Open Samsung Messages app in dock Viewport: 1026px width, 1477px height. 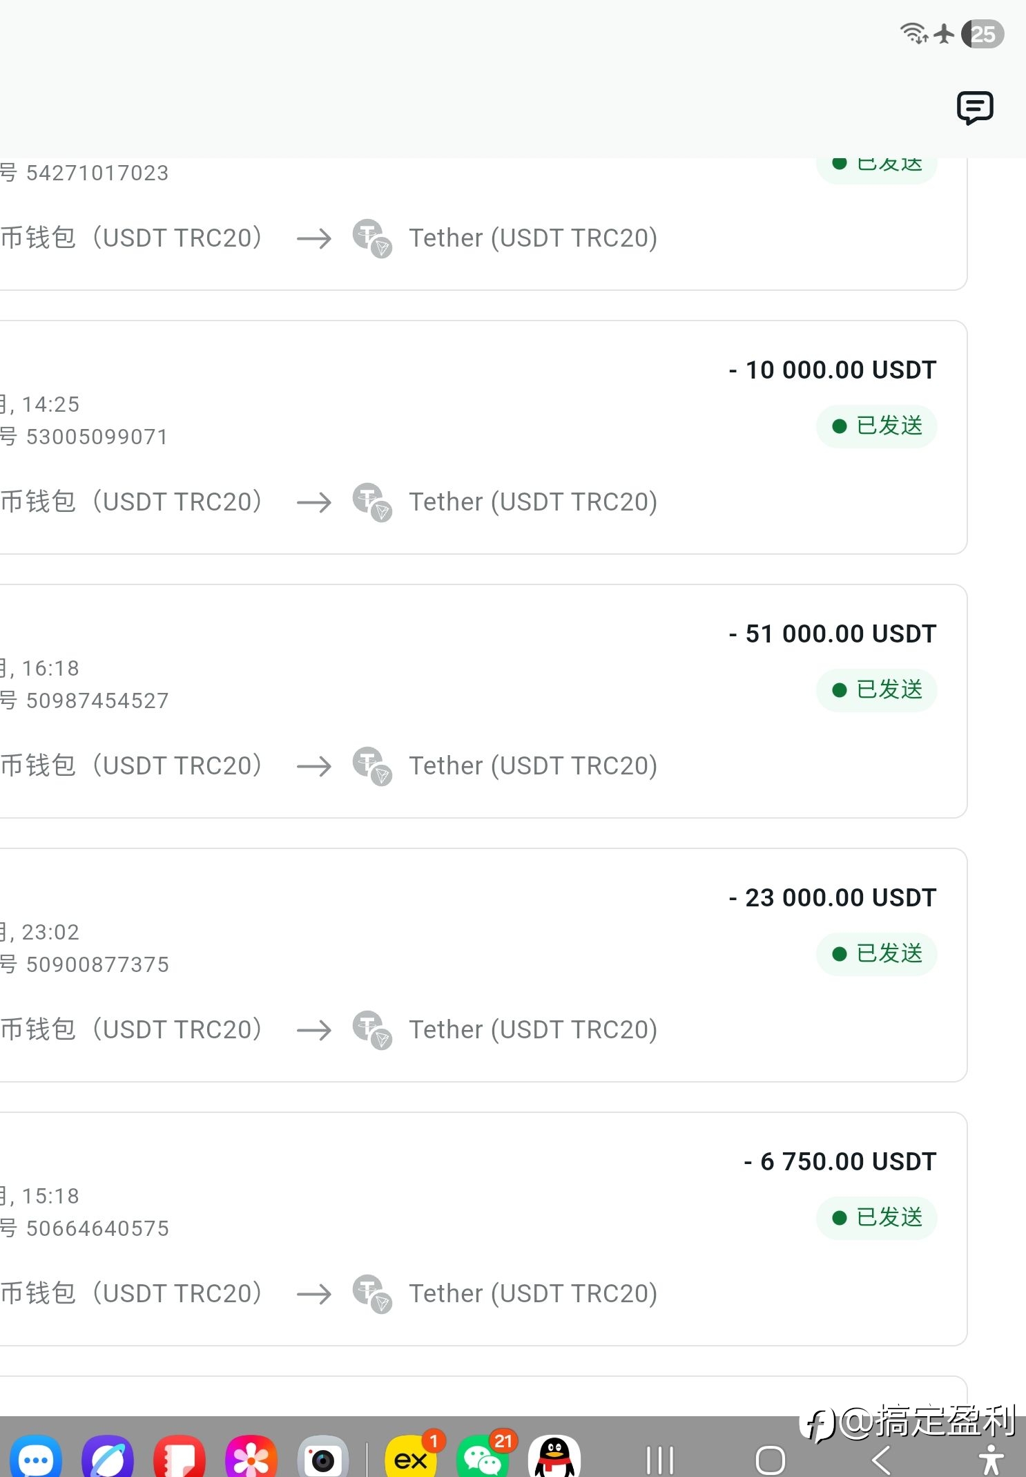(36, 1458)
